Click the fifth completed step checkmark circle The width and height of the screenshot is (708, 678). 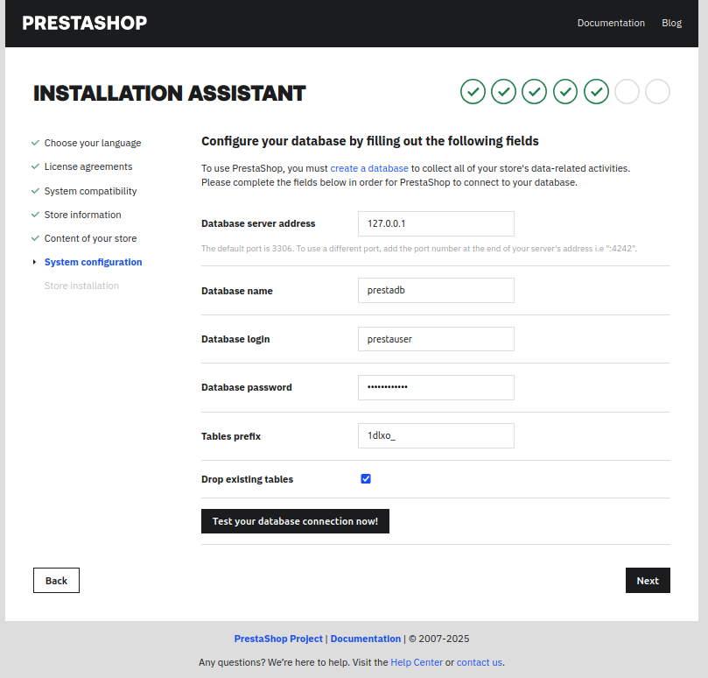coord(596,91)
